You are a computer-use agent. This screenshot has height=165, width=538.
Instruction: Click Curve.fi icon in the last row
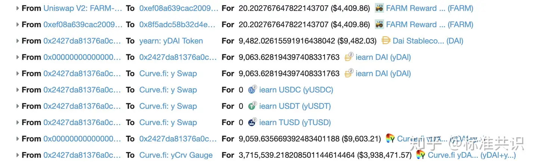(421, 155)
